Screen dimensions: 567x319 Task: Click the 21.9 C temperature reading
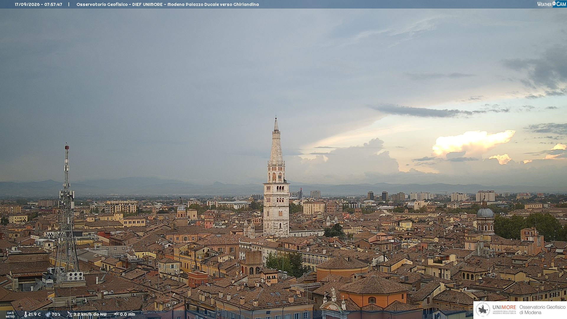click(35, 314)
